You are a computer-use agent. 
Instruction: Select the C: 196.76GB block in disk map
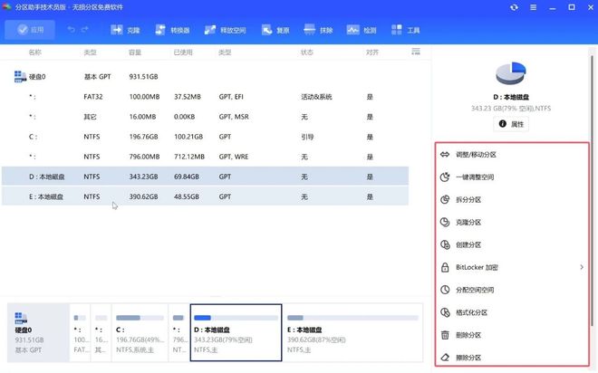coord(140,332)
